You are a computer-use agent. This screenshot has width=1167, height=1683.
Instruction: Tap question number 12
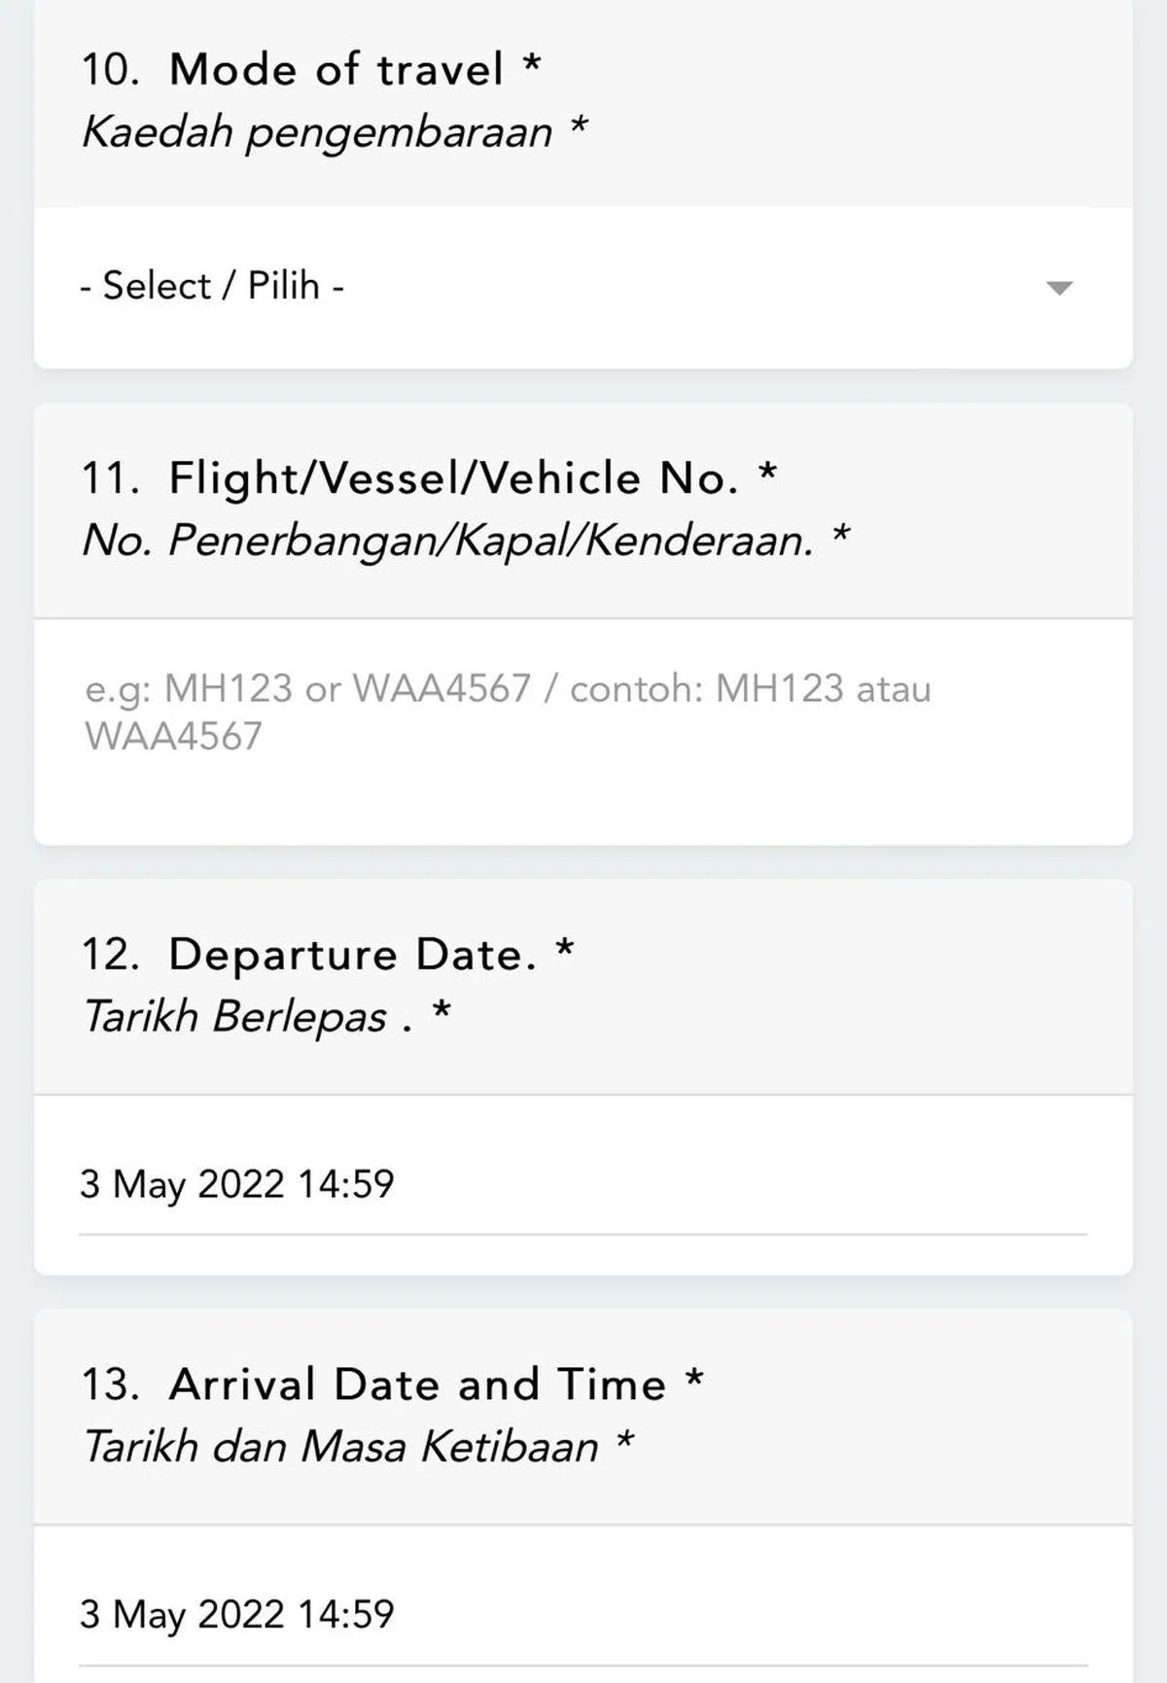click(x=110, y=955)
